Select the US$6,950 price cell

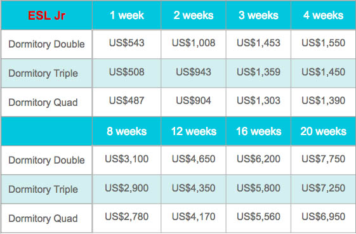323,218
